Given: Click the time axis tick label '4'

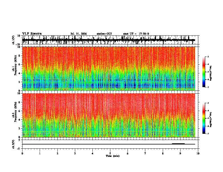Looking at the screenshot, I should (93, 153).
